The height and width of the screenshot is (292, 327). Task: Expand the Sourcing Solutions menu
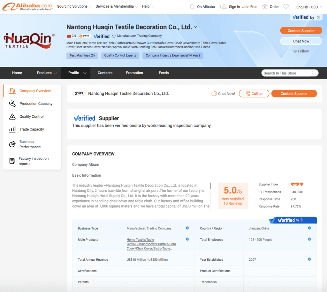coord(74,6)
